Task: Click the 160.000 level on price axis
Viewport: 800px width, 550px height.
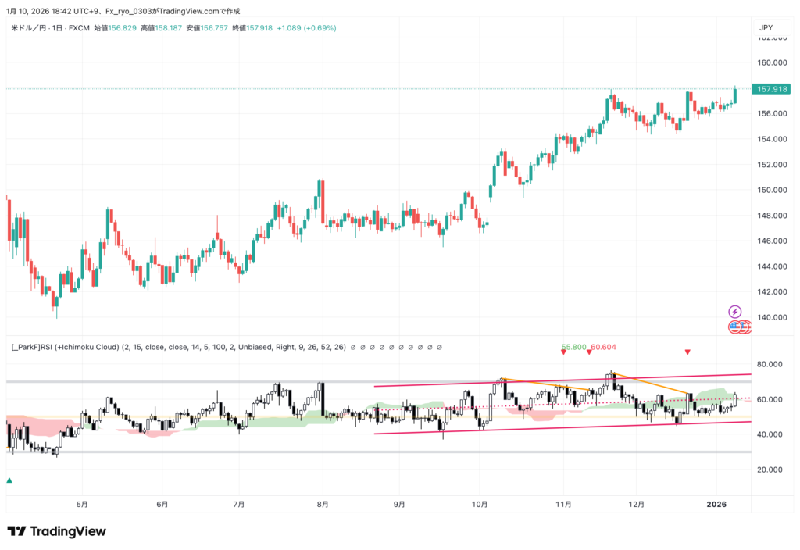Action: (x=770, y=62)
